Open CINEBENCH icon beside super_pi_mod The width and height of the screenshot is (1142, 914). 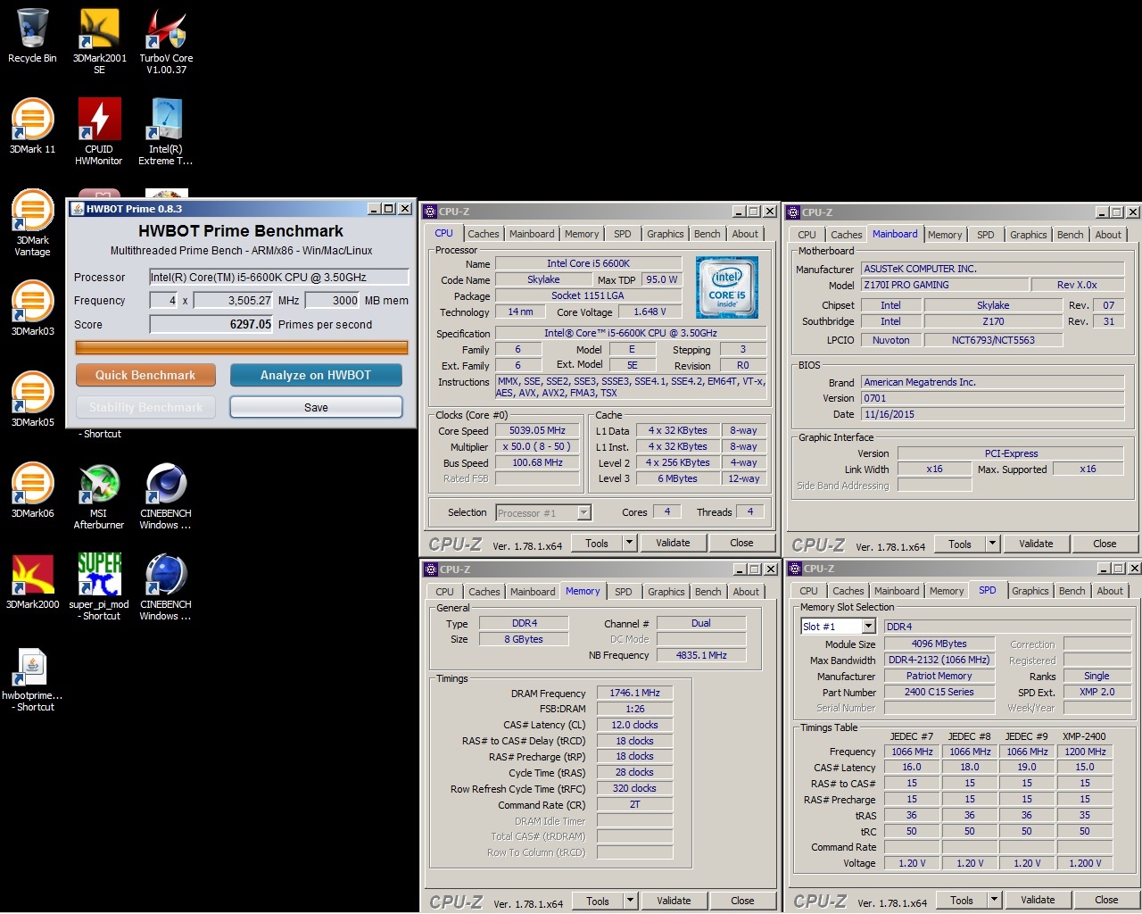[166, 587]
